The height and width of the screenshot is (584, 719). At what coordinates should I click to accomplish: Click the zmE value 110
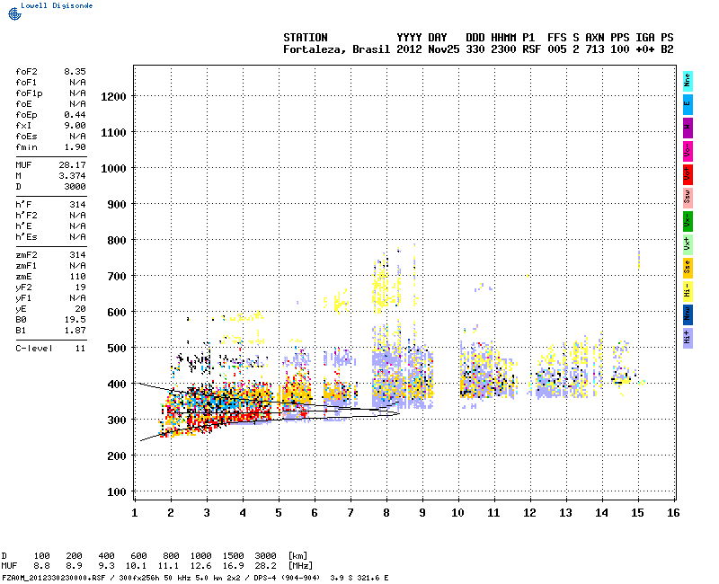(77, 277)
